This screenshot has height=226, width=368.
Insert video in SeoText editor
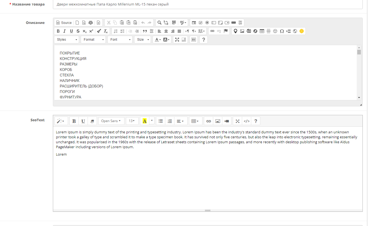tap(227, 121)
